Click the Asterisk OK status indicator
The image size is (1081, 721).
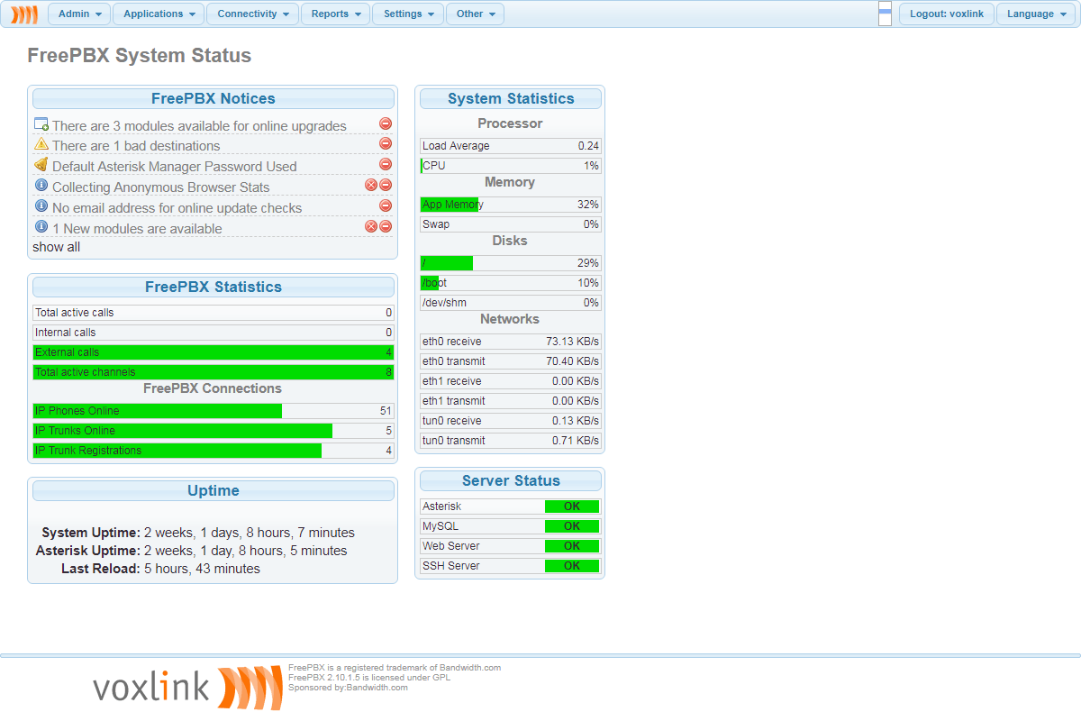[572, 507]
